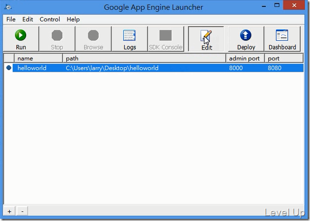Open the Edit menu
310x221 pixels.
click(28, 19)
